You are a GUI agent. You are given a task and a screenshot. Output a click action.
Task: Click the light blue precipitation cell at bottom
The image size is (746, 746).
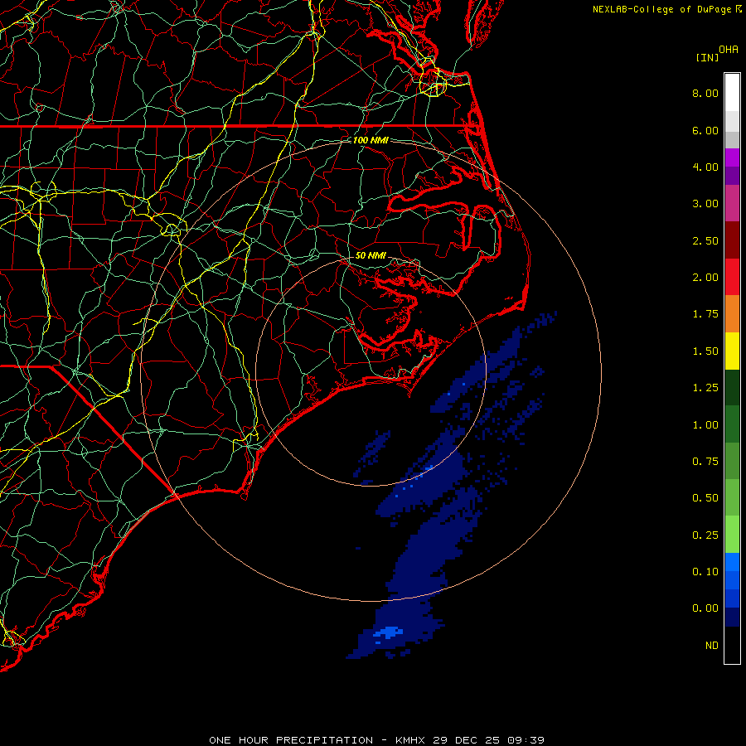tap(388, 632)
